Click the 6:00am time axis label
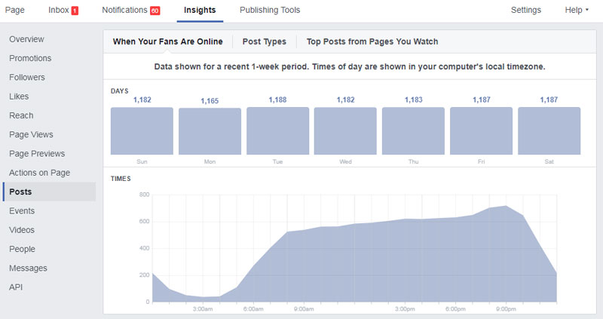 (253, 309)
